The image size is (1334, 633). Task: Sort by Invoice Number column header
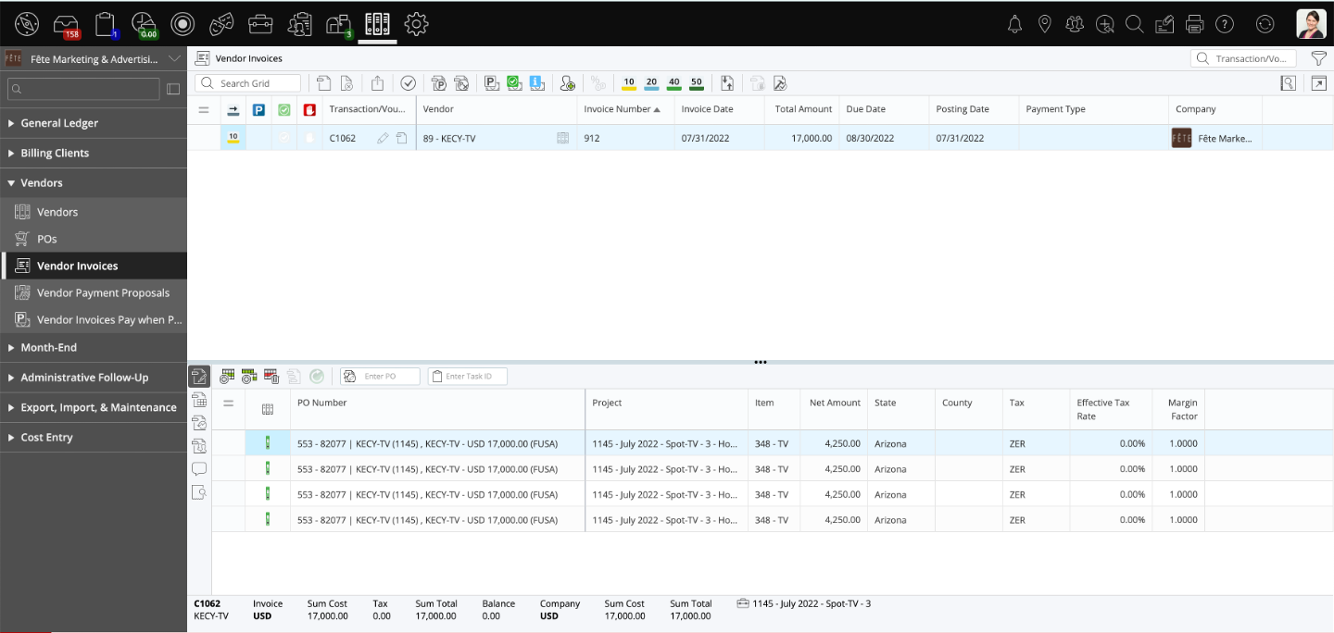pyautogui.click(x=617, y=109)
